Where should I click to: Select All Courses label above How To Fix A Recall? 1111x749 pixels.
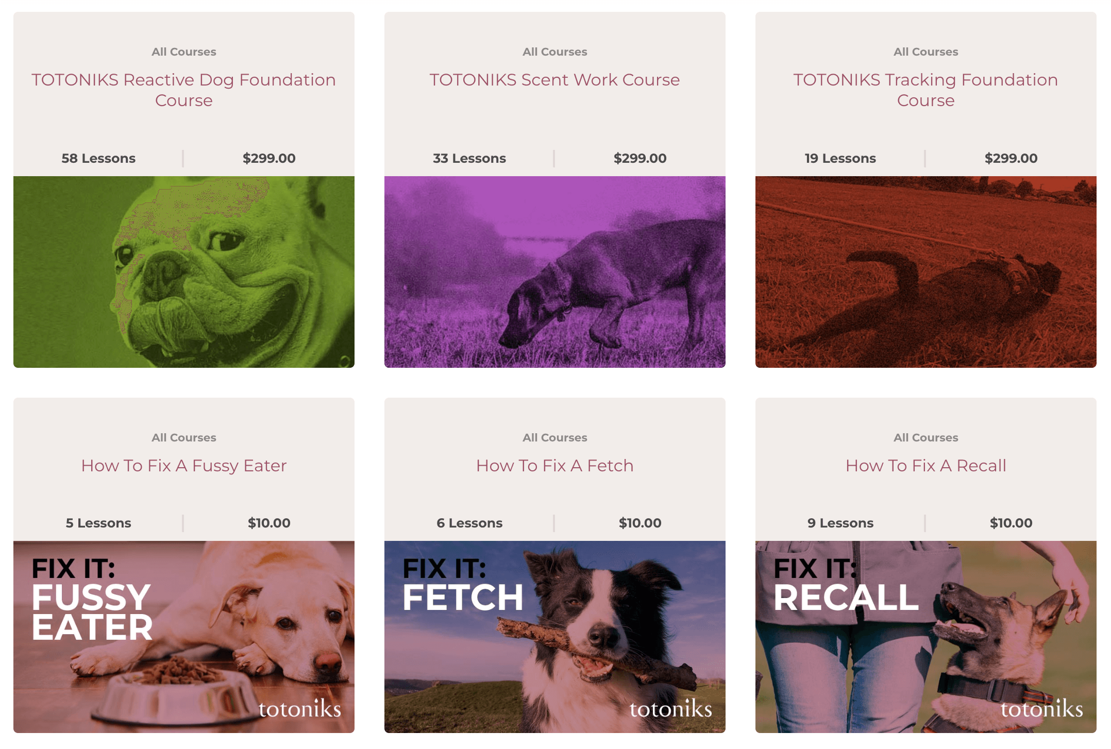tap(925, 437)
